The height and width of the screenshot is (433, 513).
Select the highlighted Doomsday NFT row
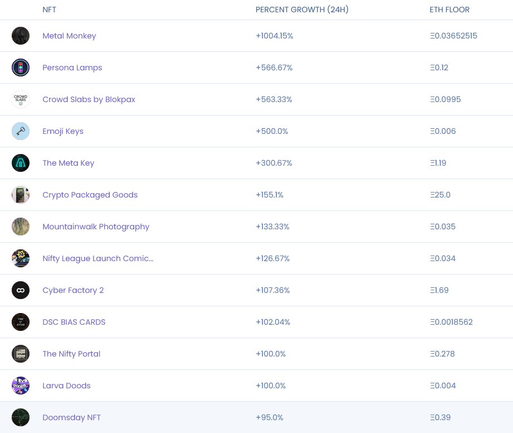tap(256, 417)
